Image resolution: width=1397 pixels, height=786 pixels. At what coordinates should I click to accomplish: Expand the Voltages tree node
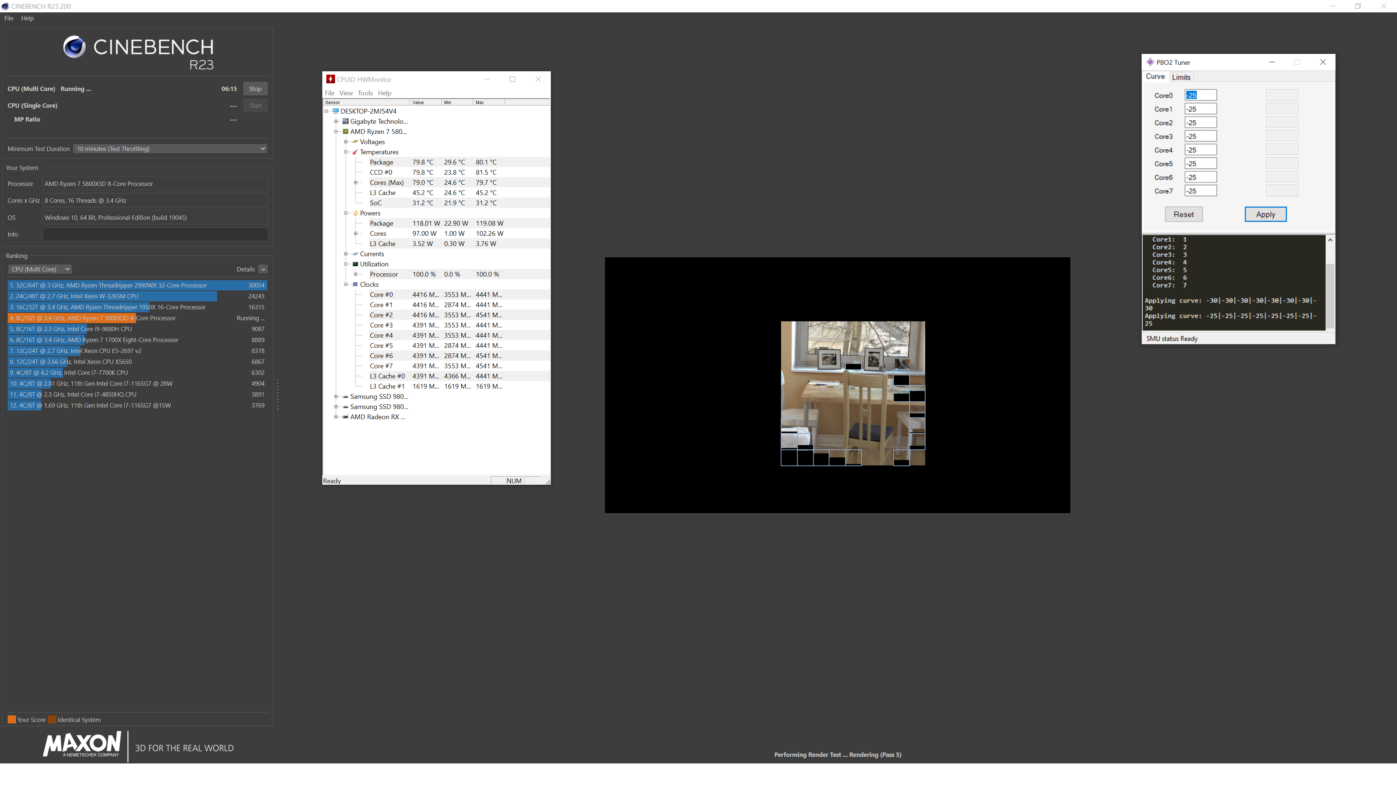coord(346,142)
